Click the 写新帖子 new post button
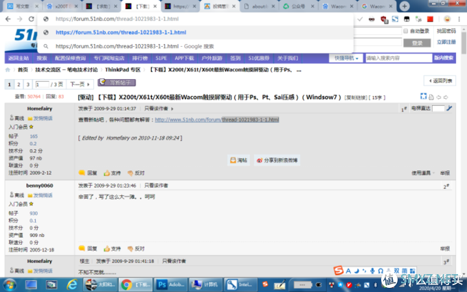The height and width of the screenshot is (292, 467). [x=117, y=82]
